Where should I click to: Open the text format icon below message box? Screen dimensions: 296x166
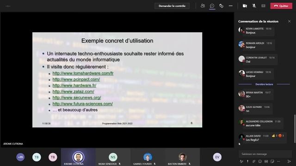tap(241, 161)
